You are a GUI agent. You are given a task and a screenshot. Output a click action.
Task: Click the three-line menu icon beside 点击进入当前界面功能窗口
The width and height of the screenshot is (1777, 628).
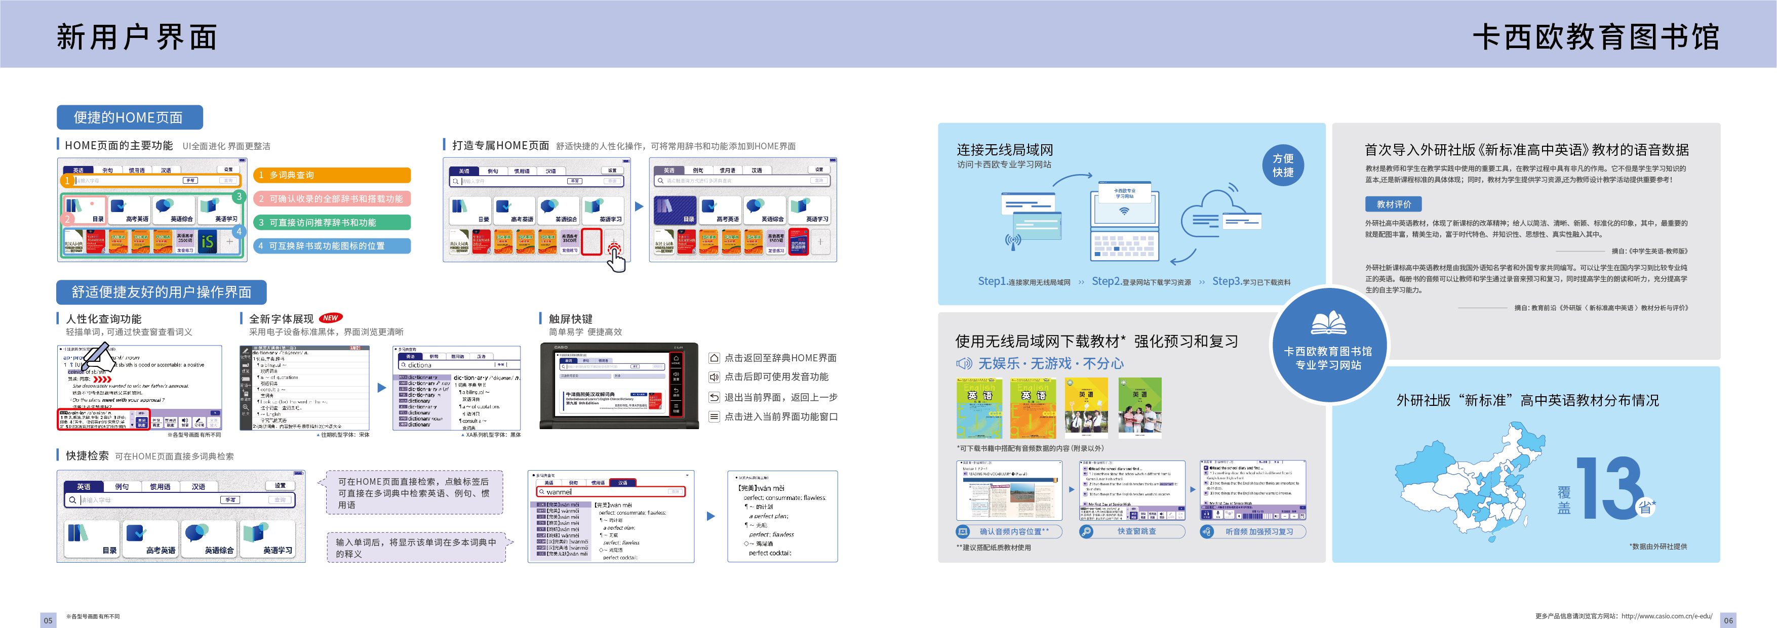click(x=715, y=416)
